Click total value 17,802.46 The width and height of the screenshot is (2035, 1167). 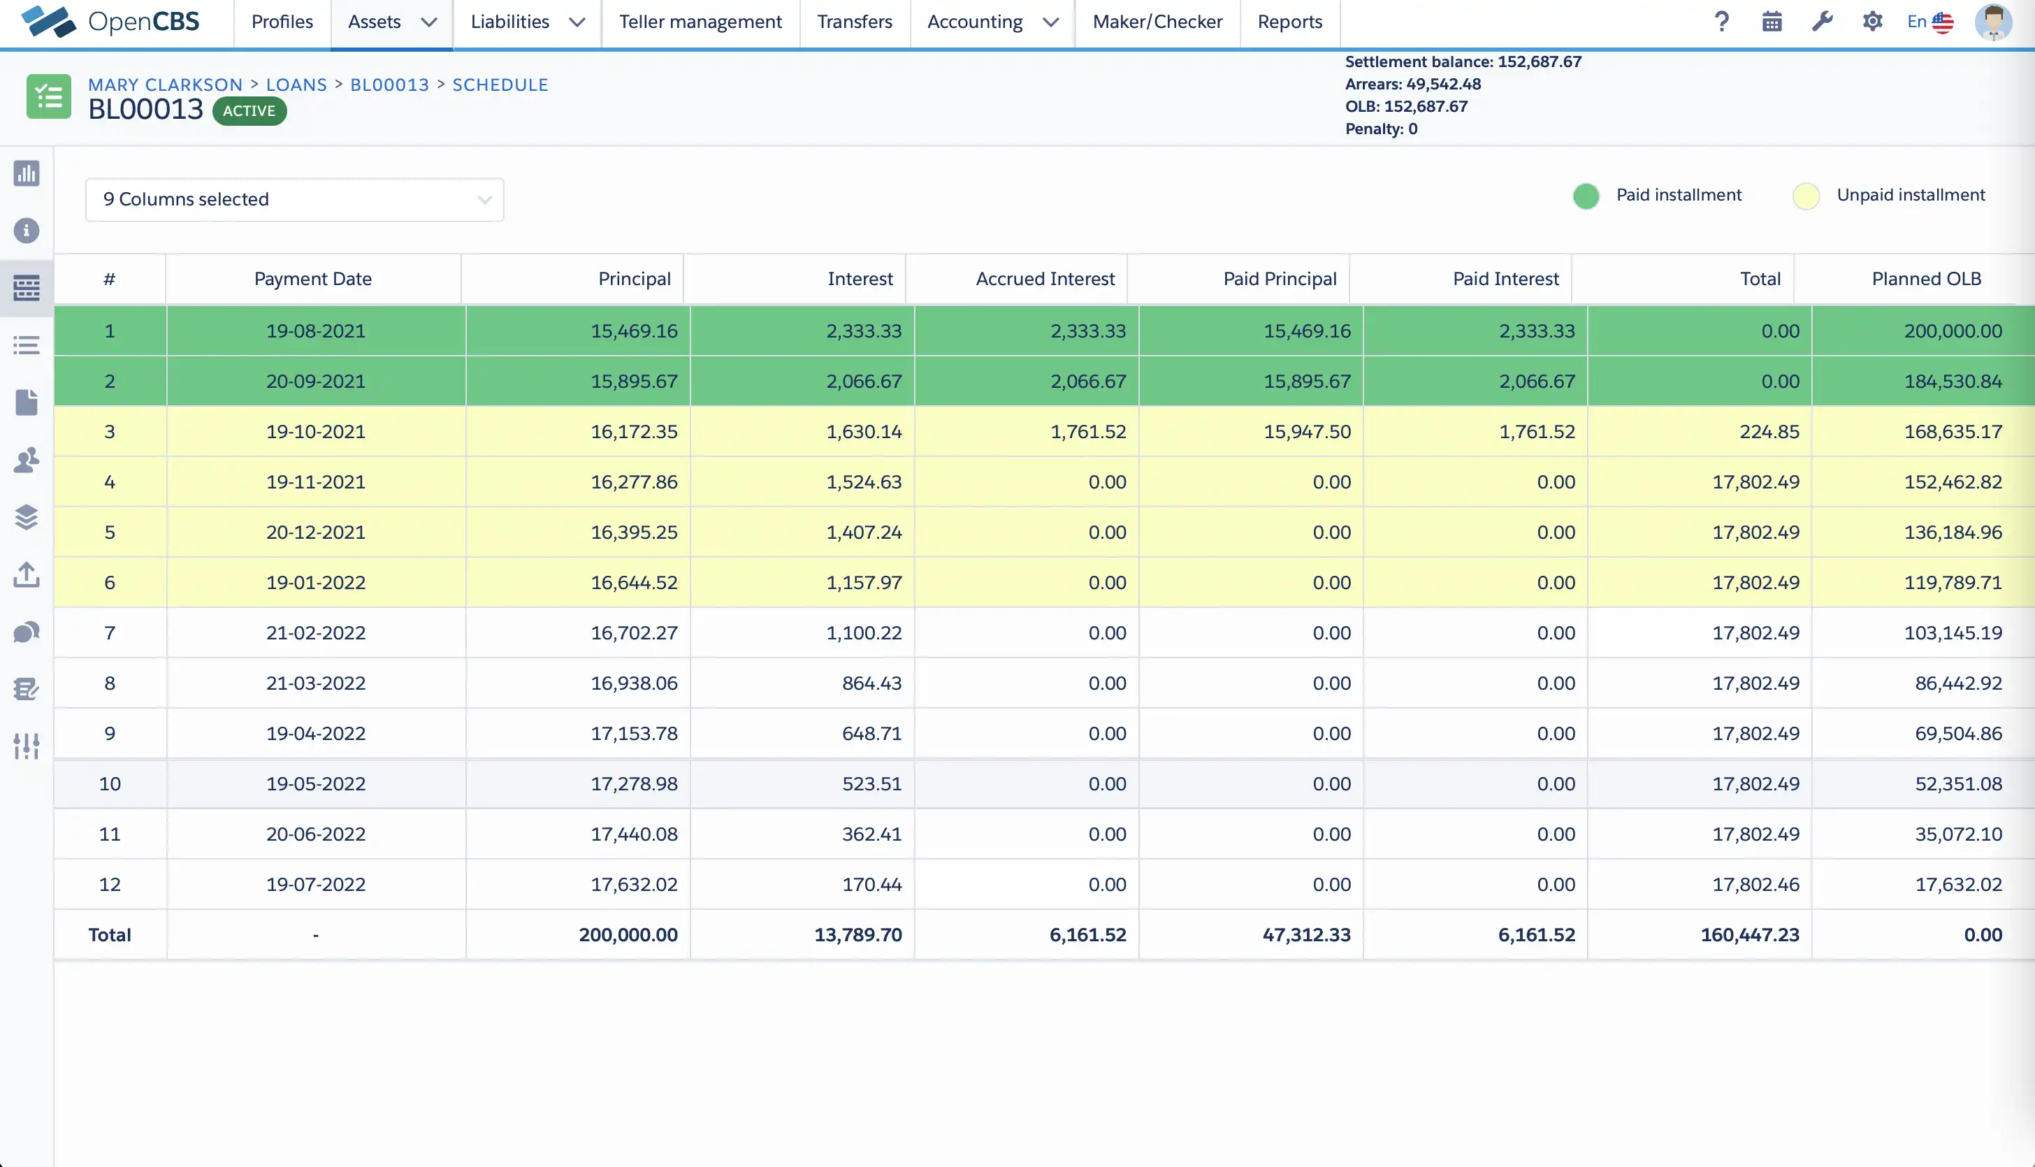click(1755, 885)
